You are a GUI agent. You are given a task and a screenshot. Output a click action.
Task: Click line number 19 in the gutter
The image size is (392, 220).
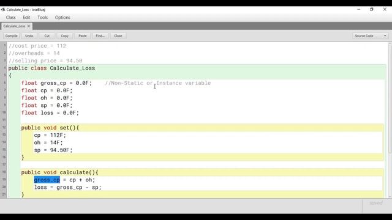(4, 179)
